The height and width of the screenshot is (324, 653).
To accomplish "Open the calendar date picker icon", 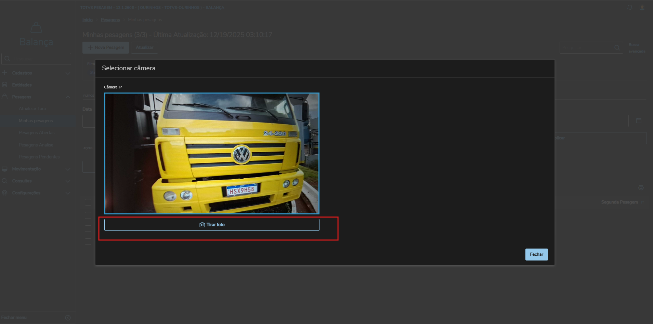I will 639,121.
